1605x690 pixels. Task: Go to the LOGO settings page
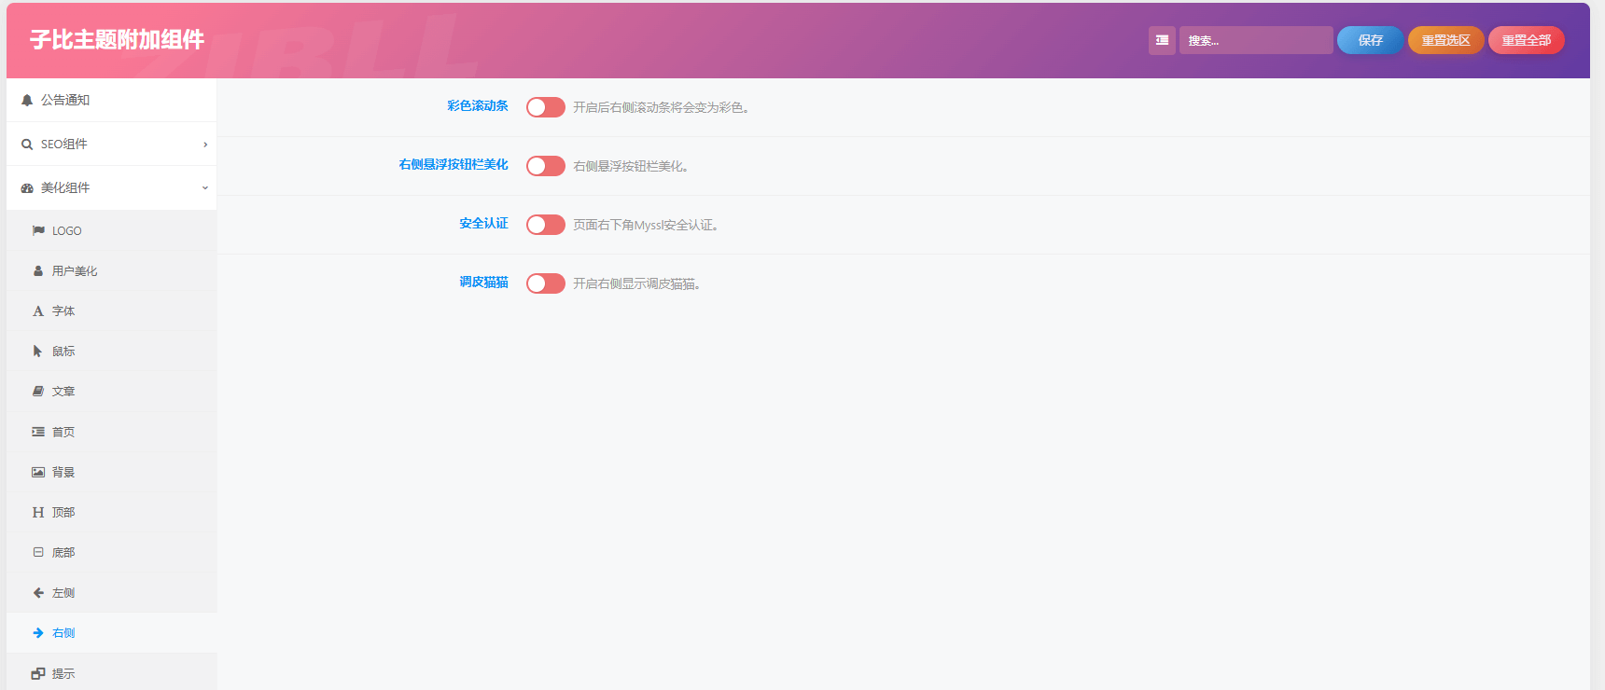pos(111,230)
